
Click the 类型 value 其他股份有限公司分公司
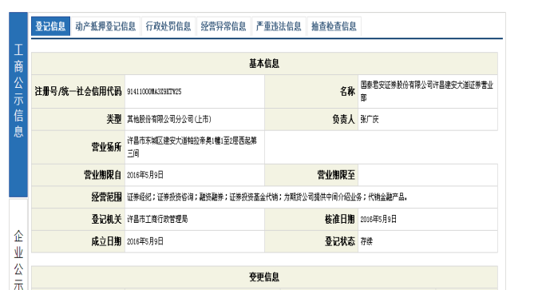point(169,120)
